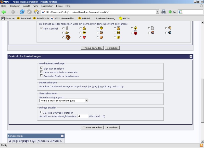Screen dimensions: 204x148
Task: Collapse the Forumregeln box
Action: coord(62,136)
